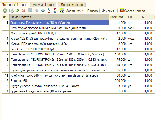Open the Заполнить dropdown menu
Image resolution: width=155 pixels, height=119 pixels.
75,11
